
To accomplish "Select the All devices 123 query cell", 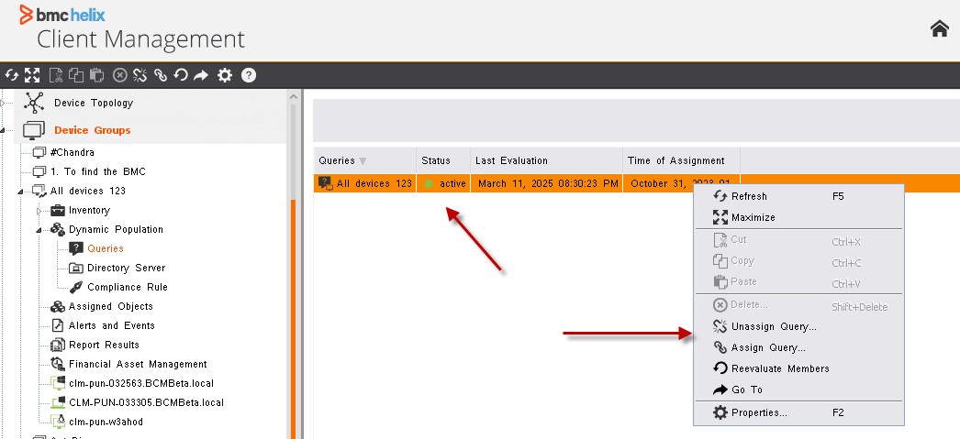I will (365, 183).
